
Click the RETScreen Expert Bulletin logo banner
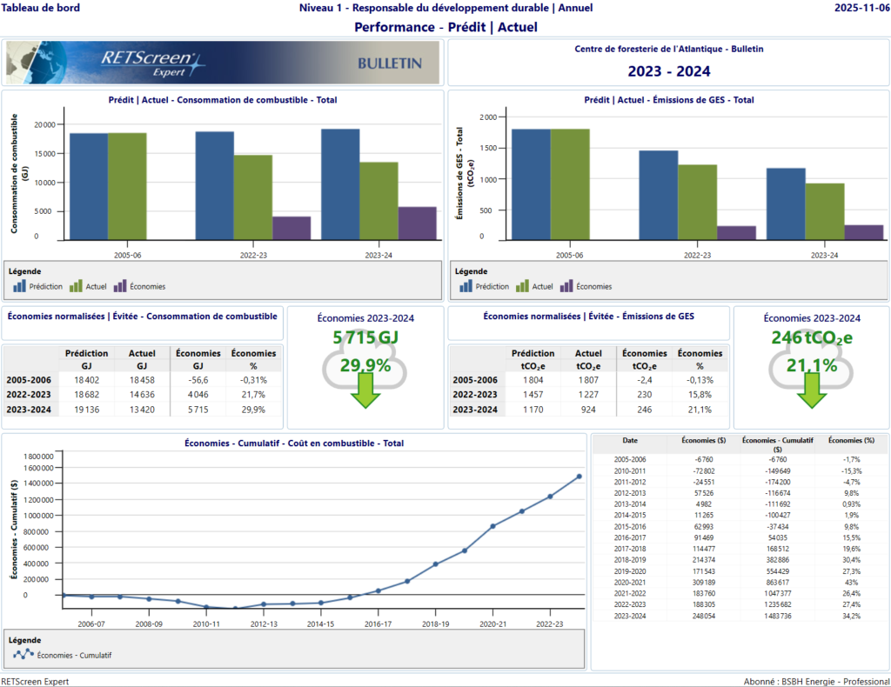(x=223, y=62)
